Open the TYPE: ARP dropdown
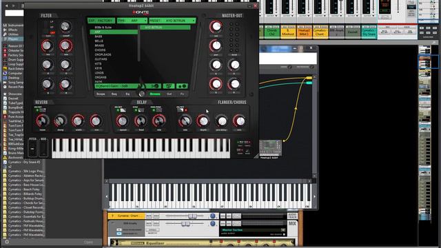The image size is (441, 248). pyautogui.click(x=132, y=21)
